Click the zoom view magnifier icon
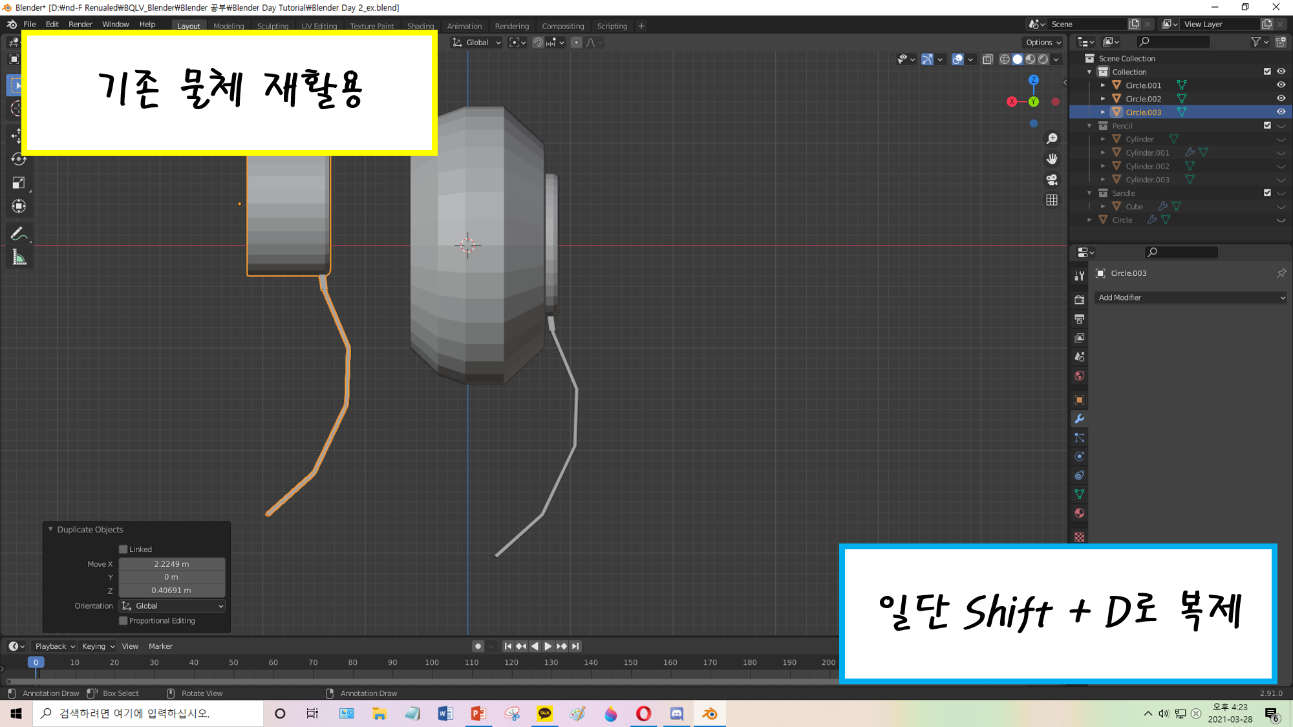1293x727 pixels. point(1052,139)
